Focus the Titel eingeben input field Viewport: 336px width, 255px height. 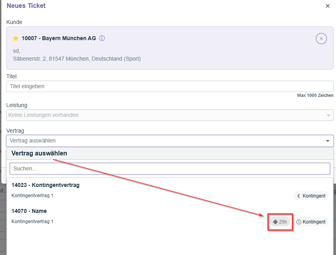coord(170,86)
